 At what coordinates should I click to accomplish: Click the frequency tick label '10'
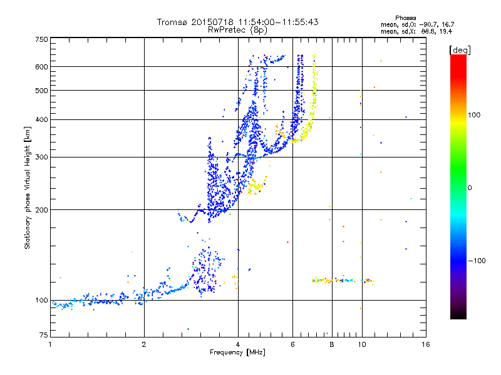click(x=362, y=344)
